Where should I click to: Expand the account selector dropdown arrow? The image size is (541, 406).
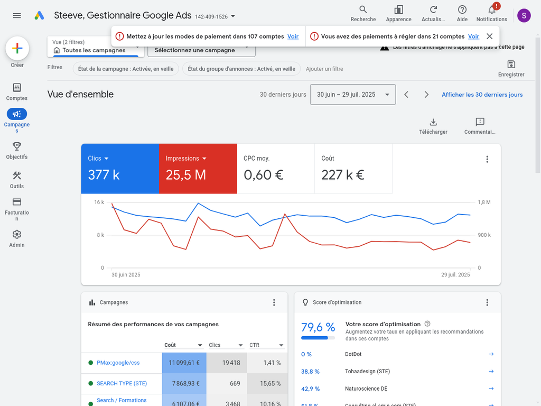pos(233,16)
